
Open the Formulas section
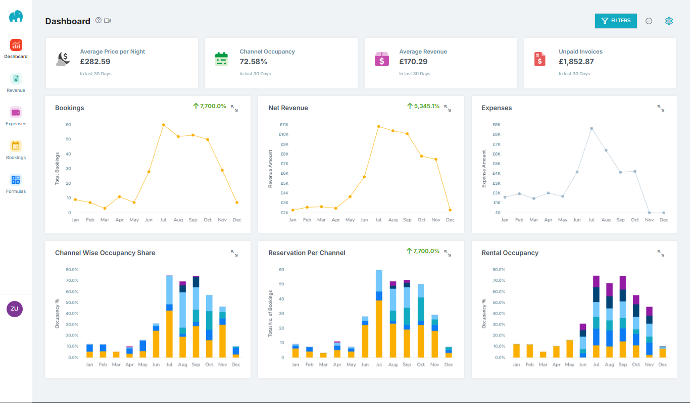pyautogui.click(x=16, y=184)
